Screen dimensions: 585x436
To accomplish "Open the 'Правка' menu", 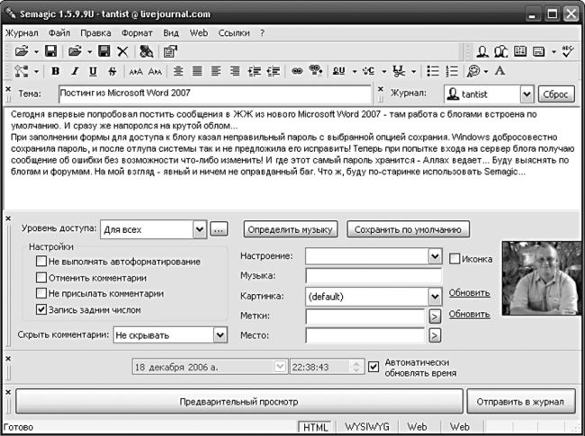I will 95,32.
